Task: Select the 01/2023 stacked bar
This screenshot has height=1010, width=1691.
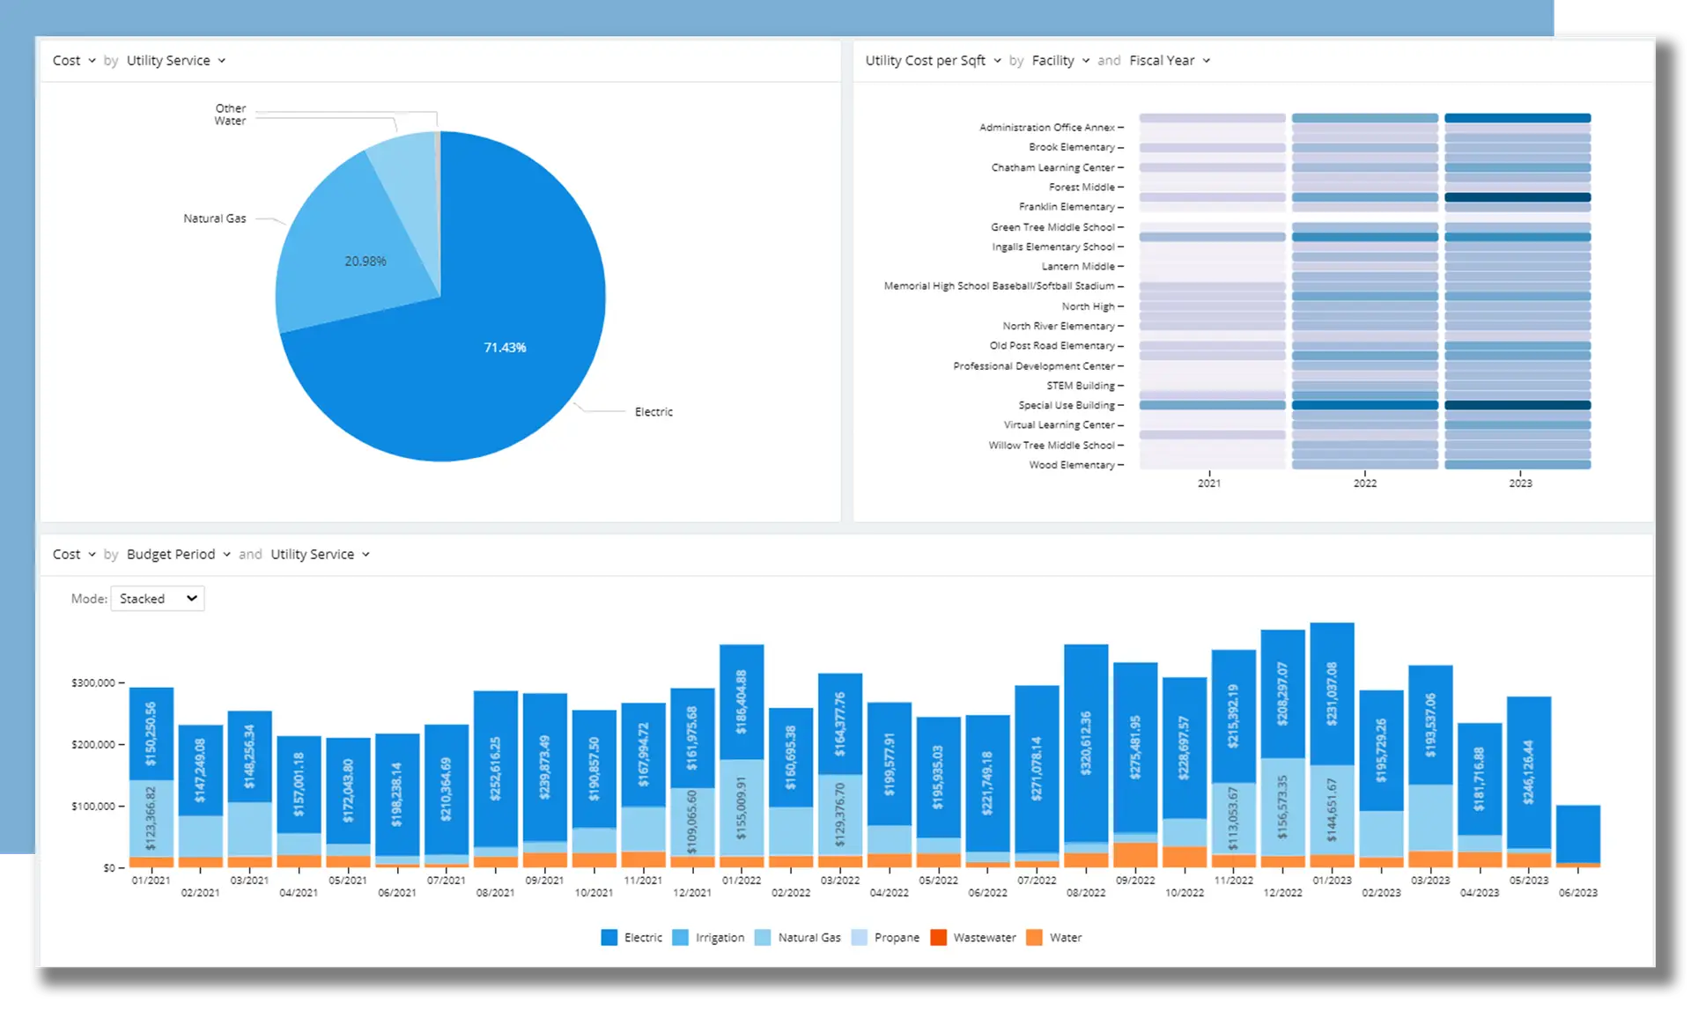Action: (x=1332, y=696)
